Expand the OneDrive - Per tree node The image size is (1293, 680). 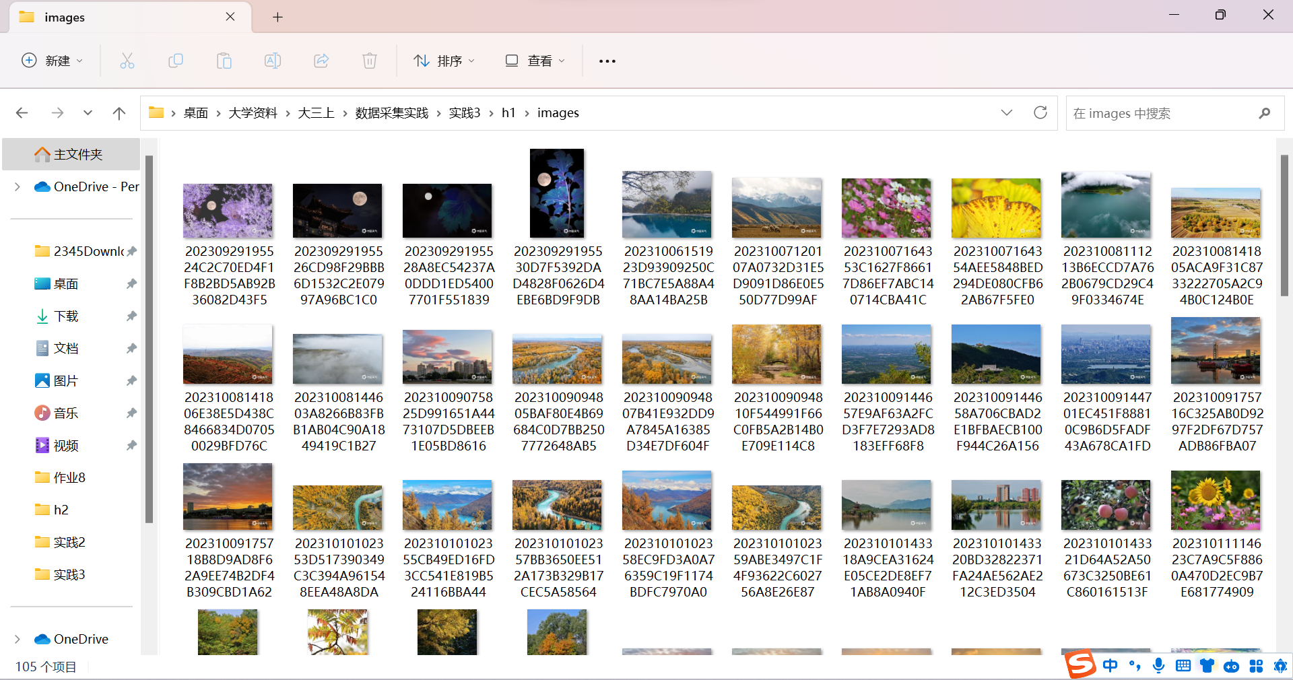pyautogui.click(x=18, y=186)
